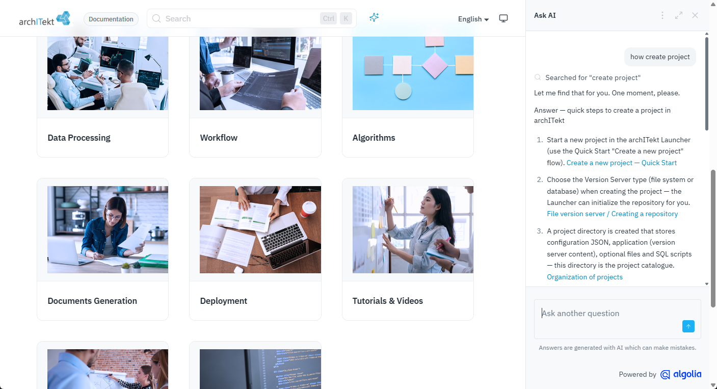Click search icon beside 'Searched for' text

pos(538,77)
